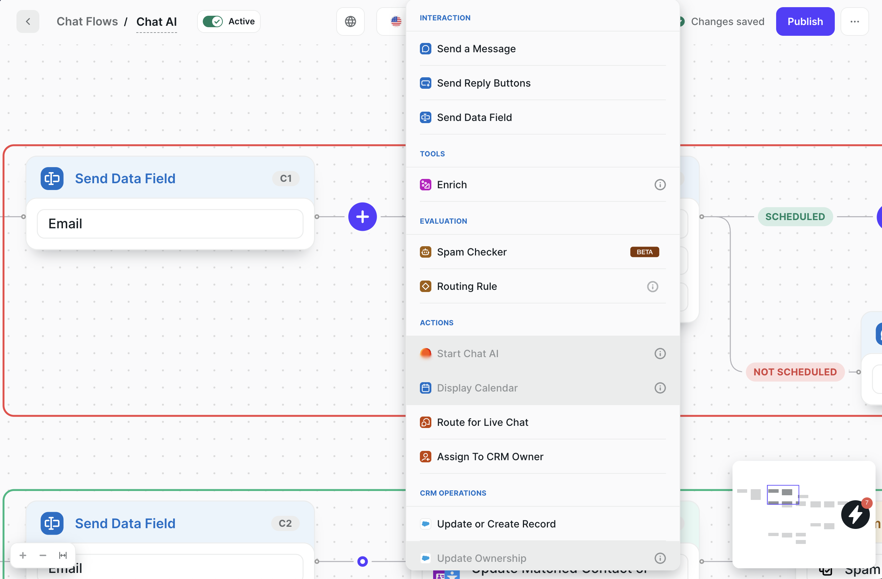Fit canvas to width icon
882x579 pixels.
point(63,555)
